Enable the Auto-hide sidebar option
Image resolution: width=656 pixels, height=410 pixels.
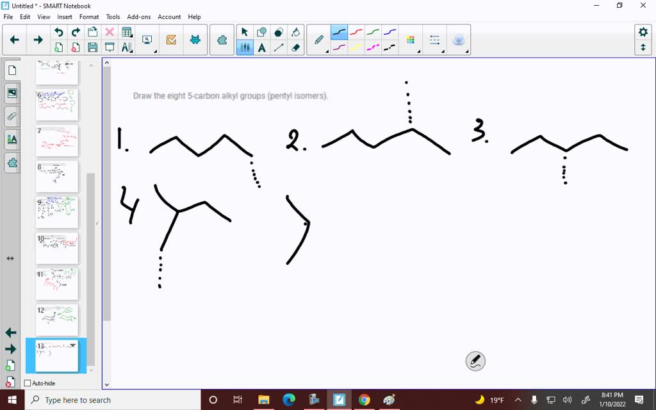click(x=27, y=382)
